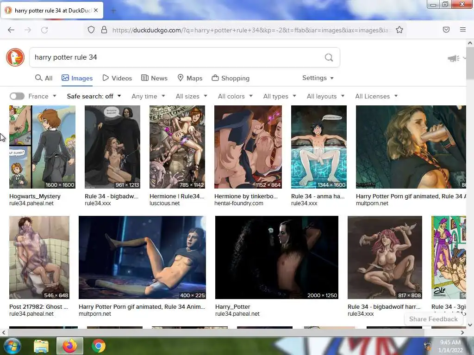Open the Any time filter dropdown
The image size is (474, 355).
pyautogui.click(x=148, y=96)
